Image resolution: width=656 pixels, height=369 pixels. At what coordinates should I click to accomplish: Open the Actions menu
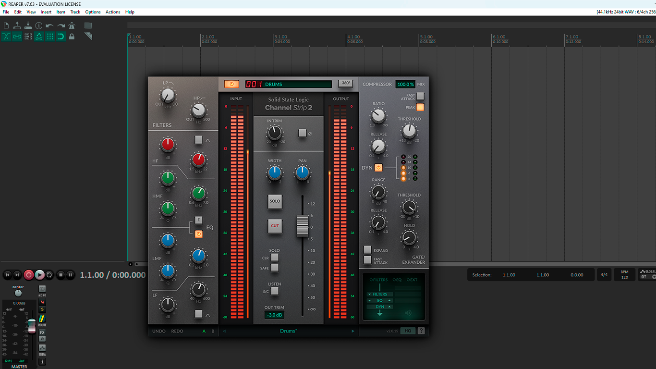click(113, 12)
